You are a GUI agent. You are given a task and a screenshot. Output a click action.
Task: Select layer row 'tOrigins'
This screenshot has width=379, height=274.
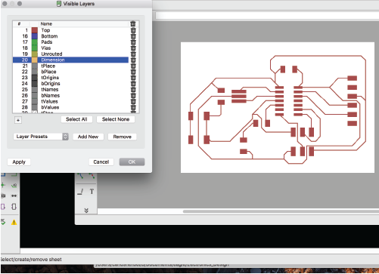71,78
